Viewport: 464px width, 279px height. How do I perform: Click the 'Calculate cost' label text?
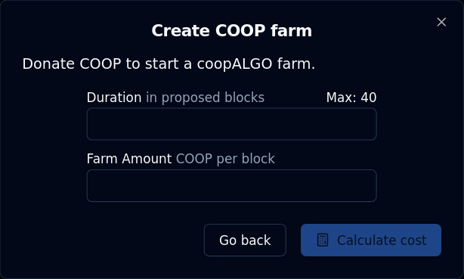[x=382, y=240]
